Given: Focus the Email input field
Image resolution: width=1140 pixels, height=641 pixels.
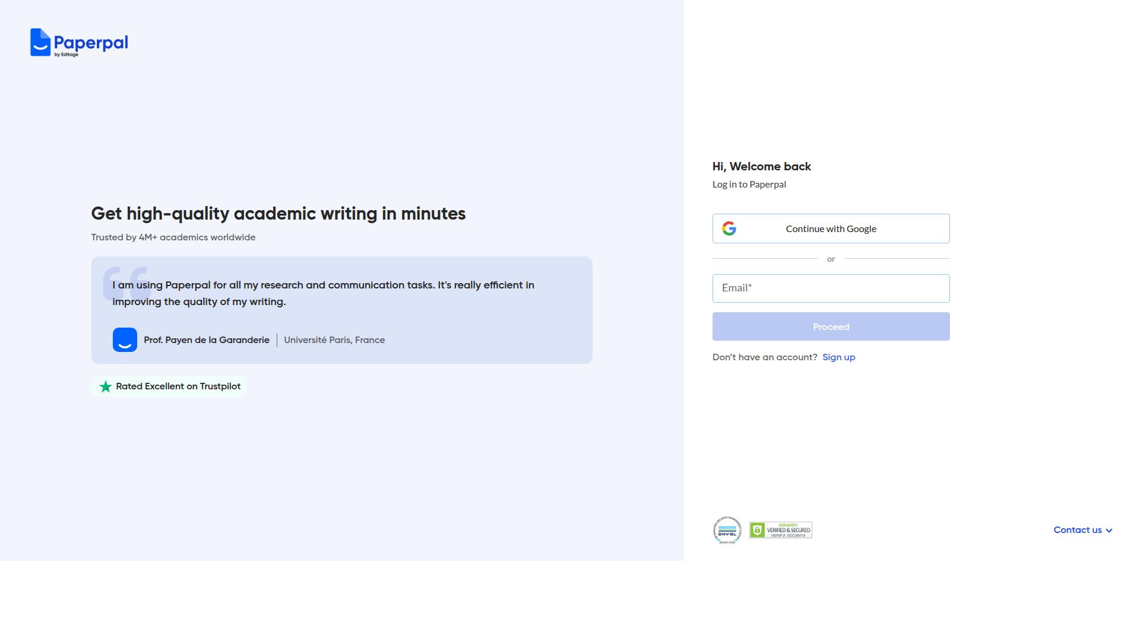Looking at the screenshot, I should click(x=831, y=288).
